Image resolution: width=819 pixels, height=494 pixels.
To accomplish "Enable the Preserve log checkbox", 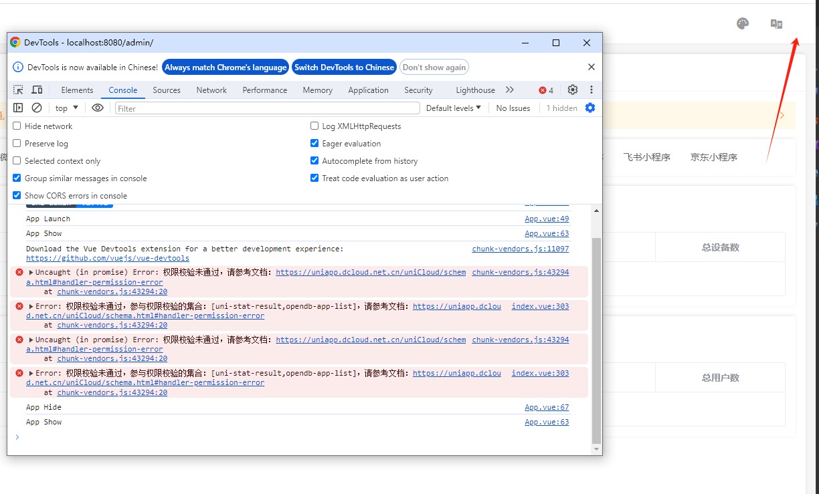I will [x=17, y=144].
